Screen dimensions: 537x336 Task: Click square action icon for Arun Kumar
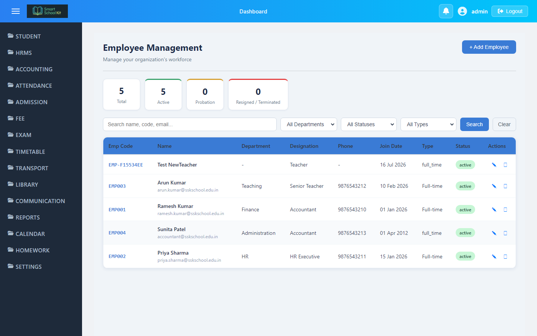pyautogui.click(x=506, y=186)
